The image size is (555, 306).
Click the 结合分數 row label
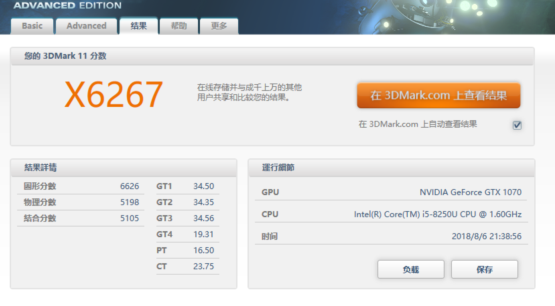(x=40, y=218)
